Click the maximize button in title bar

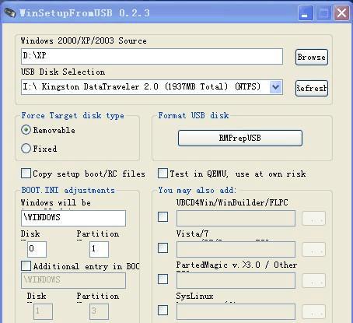[323, 12]
